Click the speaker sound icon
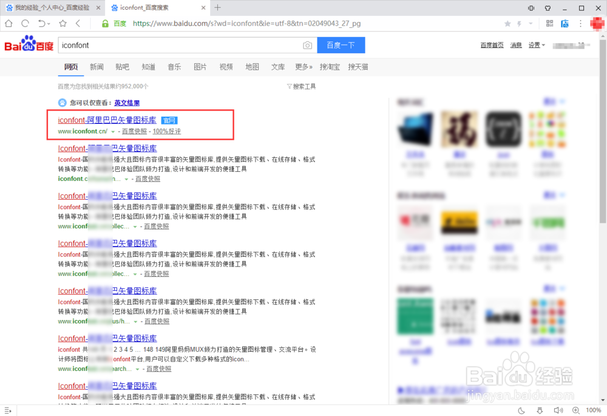Image resolution: width=607 pixels, height=416 pixels. click(558, 410)
